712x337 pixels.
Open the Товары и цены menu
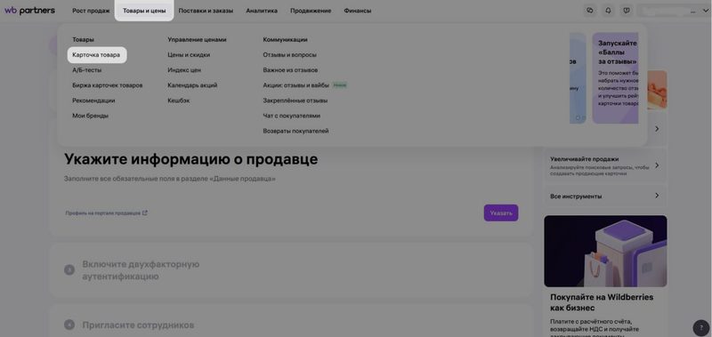pyautogui.click(x=144, y=11)
